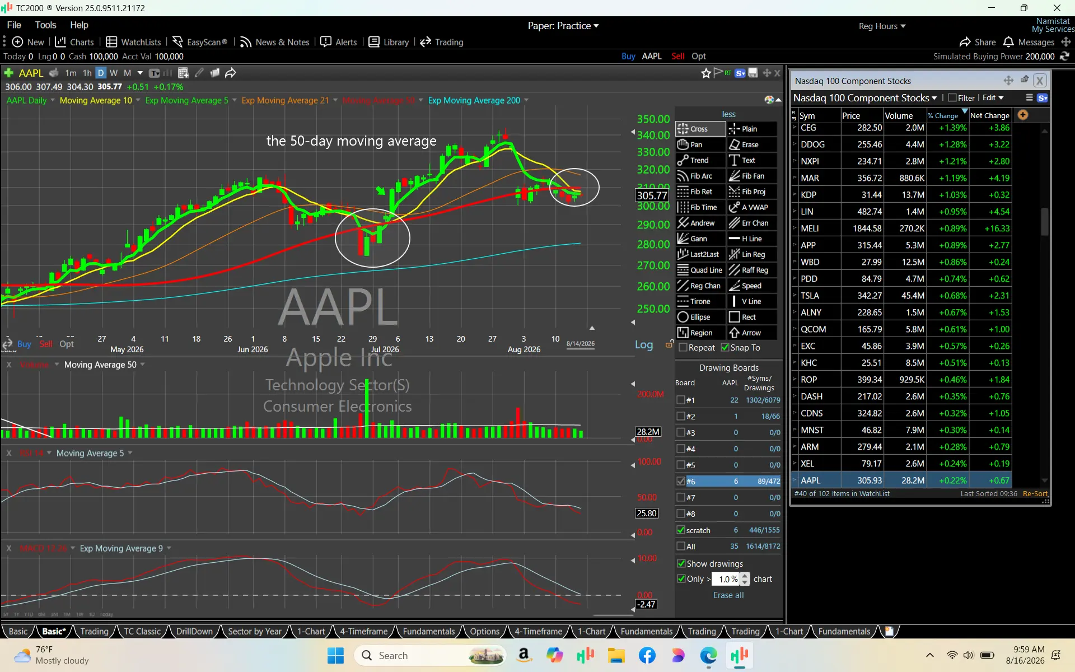Image resolution: width=1075 pixels, height=672 pixels.
Task: Select the Fib Ret tool
Action: (x=700, y=192)
